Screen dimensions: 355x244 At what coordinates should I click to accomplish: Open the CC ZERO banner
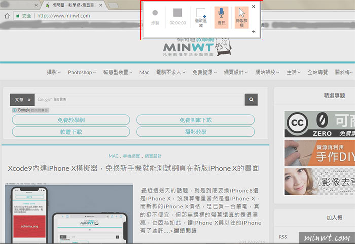pyautogui.click(x=319, y=124)
